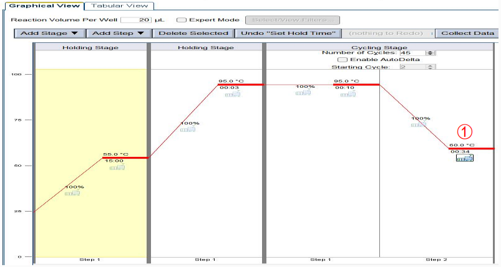Image resolution: width=501 pixels, height=267 pixels.
Task: Open the Add Stage dropdown
Action: [x=49, y=33]
